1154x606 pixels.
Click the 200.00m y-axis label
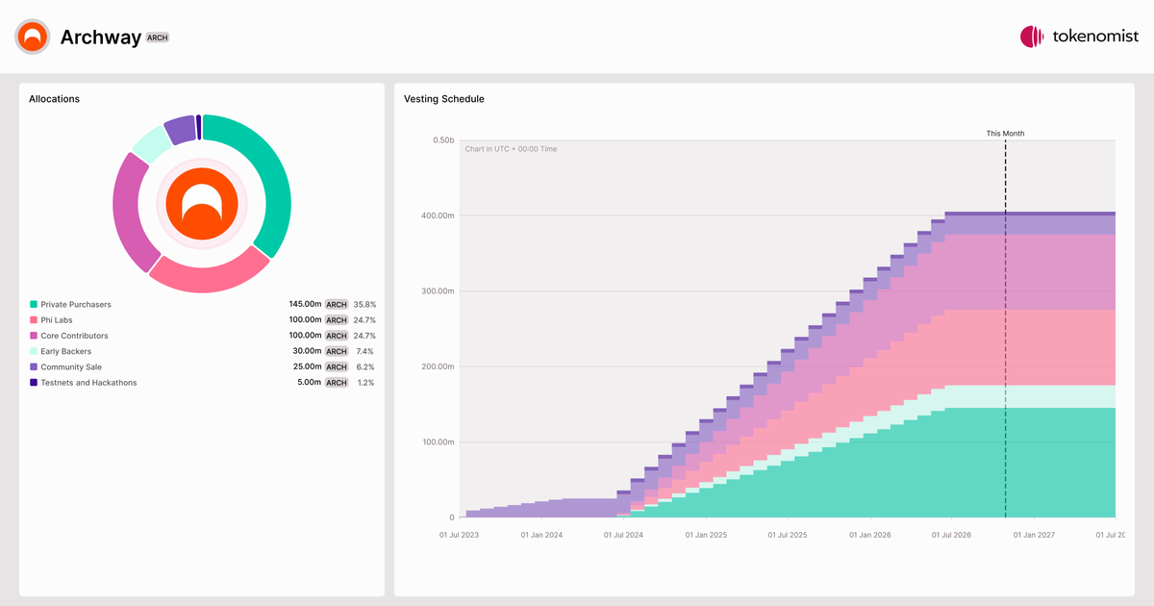[x=439, y=366]
